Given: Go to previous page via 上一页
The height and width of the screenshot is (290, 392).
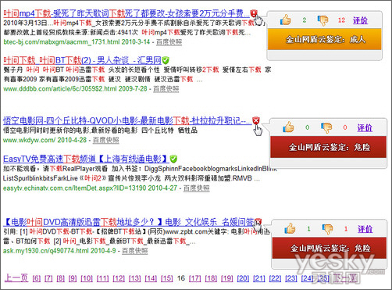Looking at the screenshot, I should tap(16, 277).
